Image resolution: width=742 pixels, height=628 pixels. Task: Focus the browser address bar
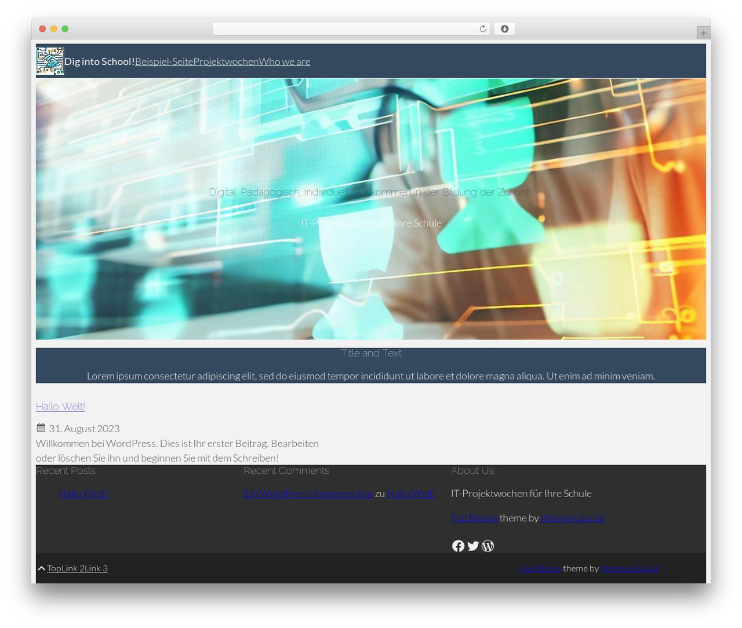(351, 29)
